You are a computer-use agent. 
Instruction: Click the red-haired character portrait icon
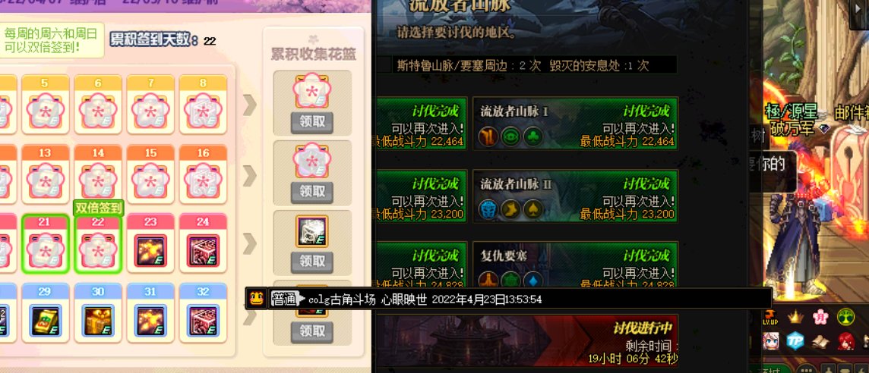point(845,341)
